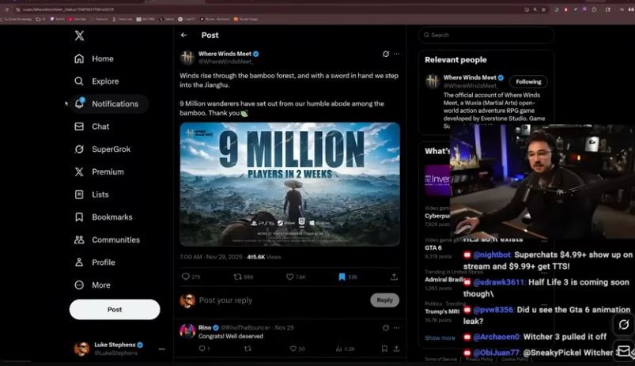Open the reply comments icon on the post
The height and width of the screenshot is (366, 635).
(x=186, y=277)
